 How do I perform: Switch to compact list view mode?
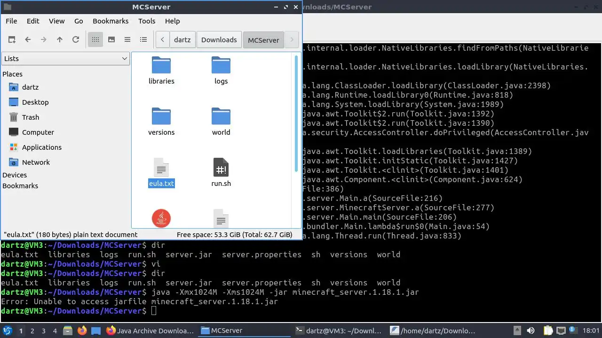[x=127, y=40]
